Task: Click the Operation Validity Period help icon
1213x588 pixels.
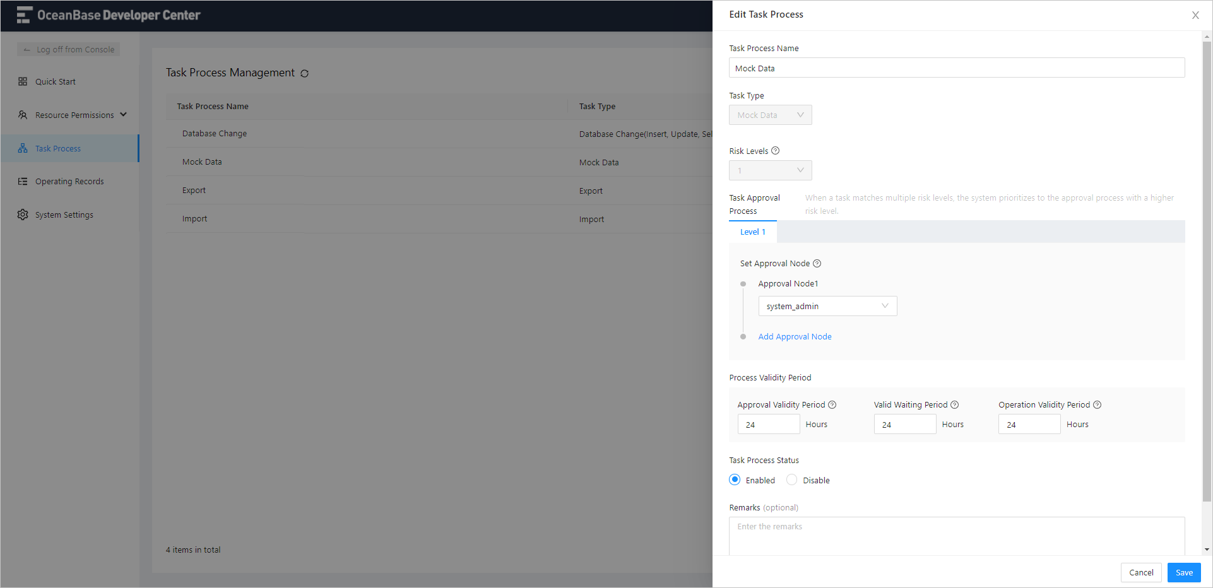Action: 1098,405
